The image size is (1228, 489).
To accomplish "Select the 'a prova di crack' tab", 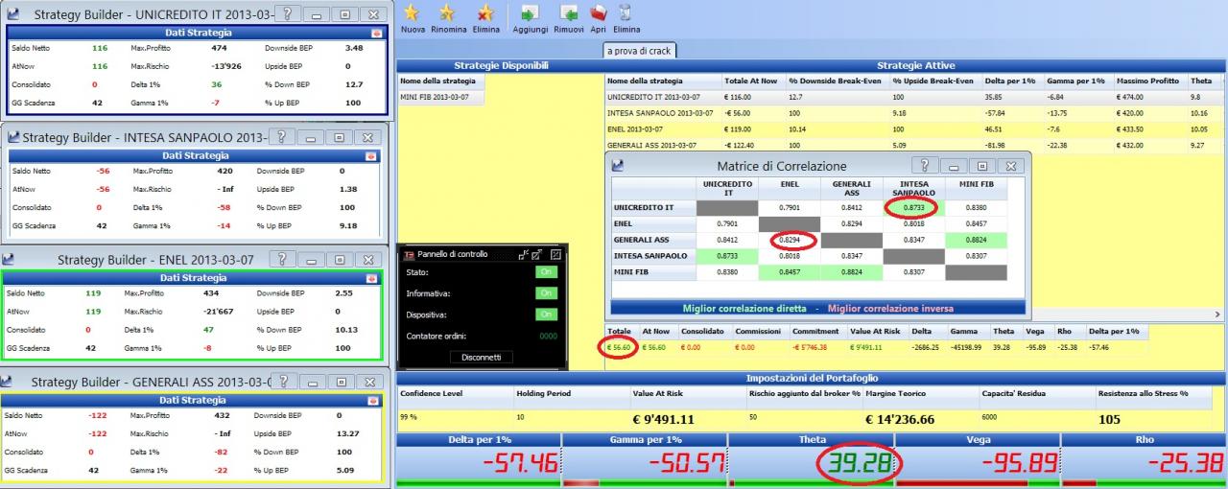I will click(636, 50).
